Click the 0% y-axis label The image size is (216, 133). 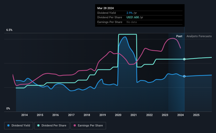(x=8, y=108)
